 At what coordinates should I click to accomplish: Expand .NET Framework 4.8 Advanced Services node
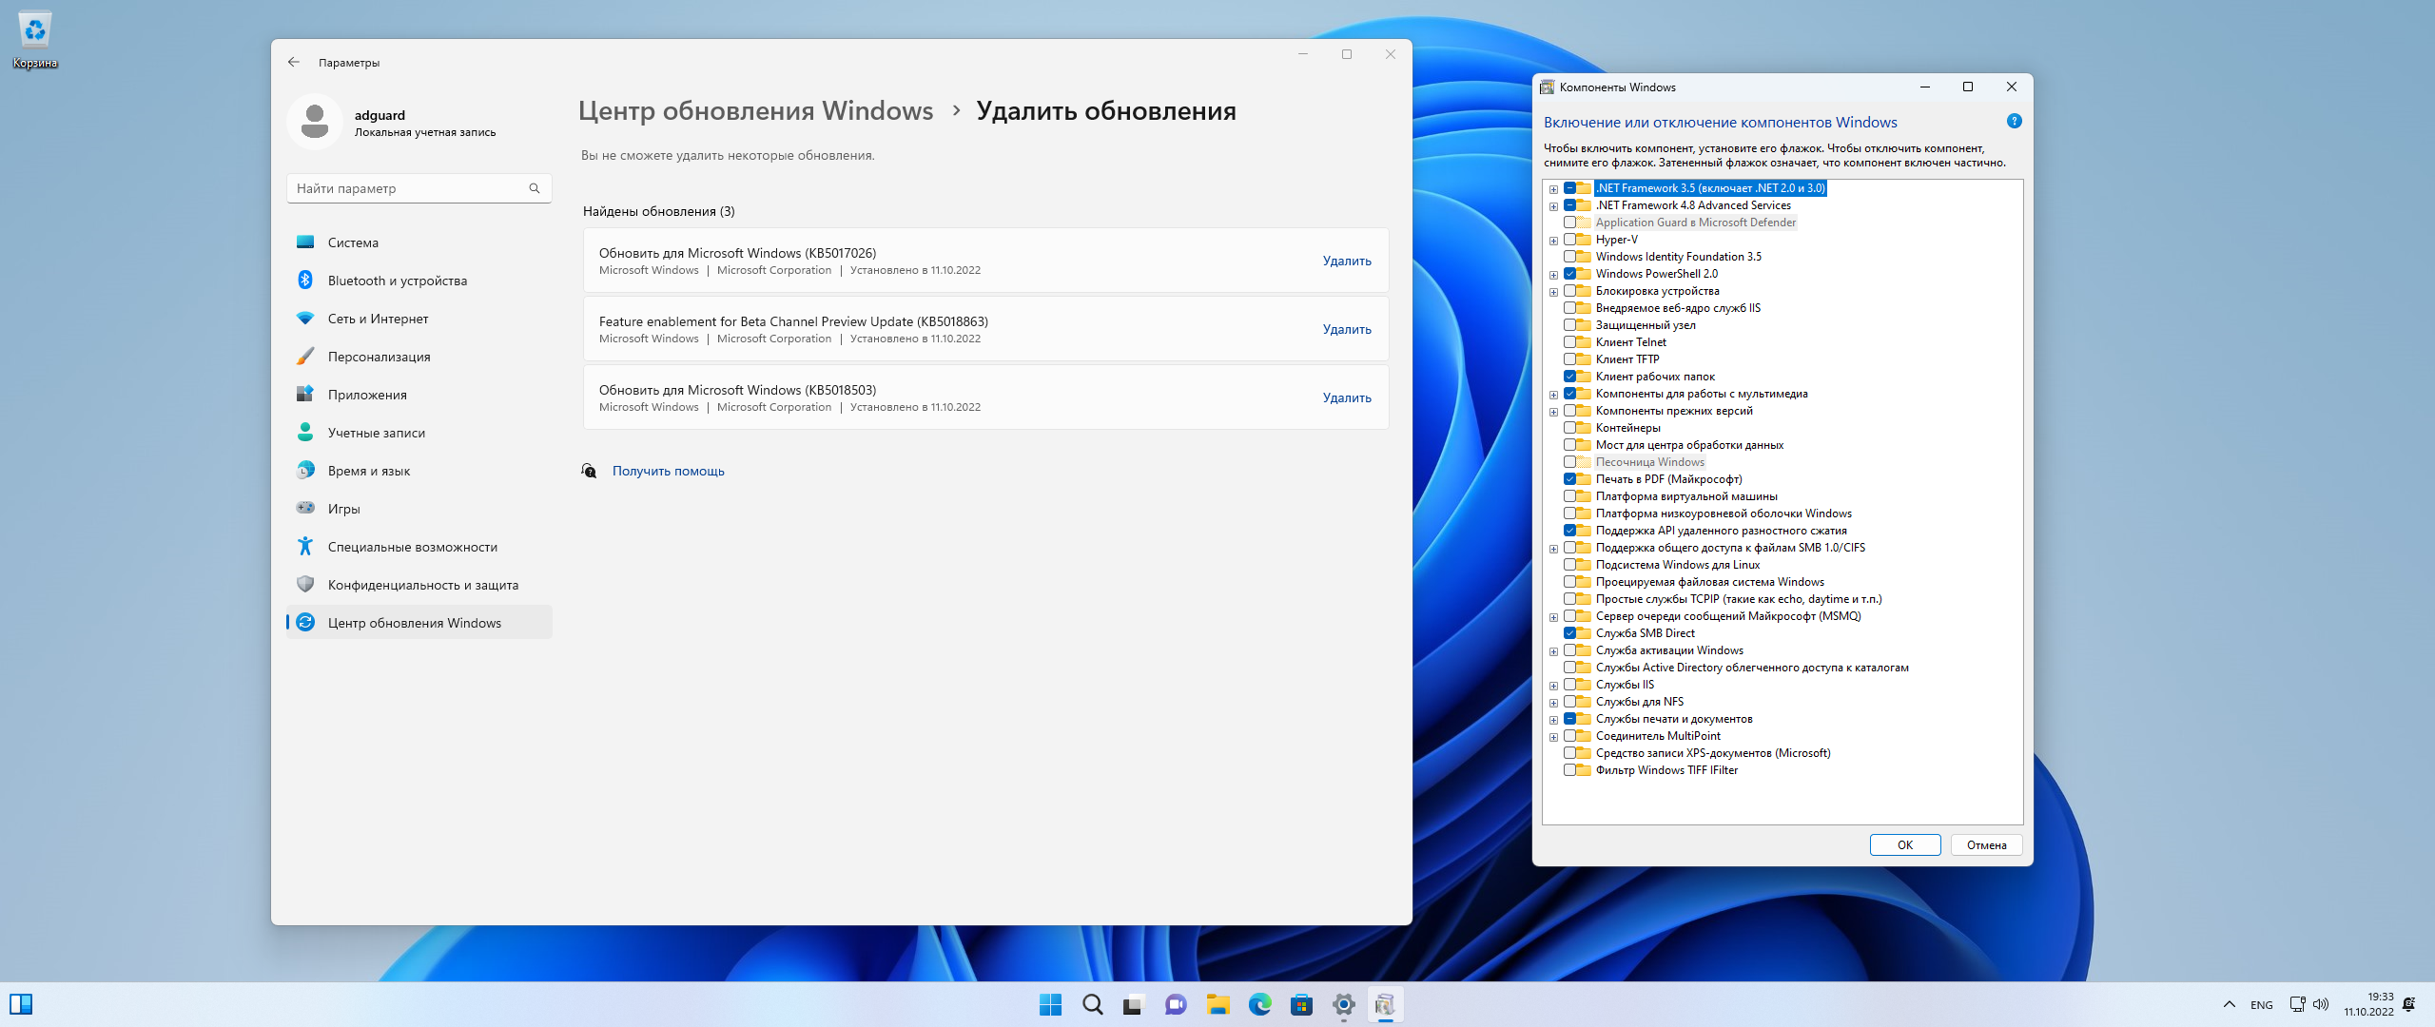coord(1553,206)
